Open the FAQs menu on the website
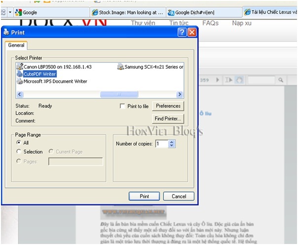This screenshot has height=245, width=298. click(210, 23)
